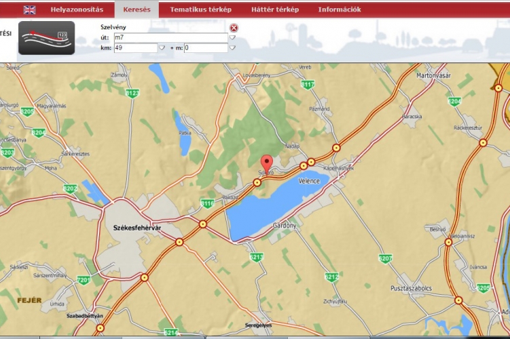Click the 6207 road shield on map
Screen dimensions: 510x339
[x=385, y=258]
